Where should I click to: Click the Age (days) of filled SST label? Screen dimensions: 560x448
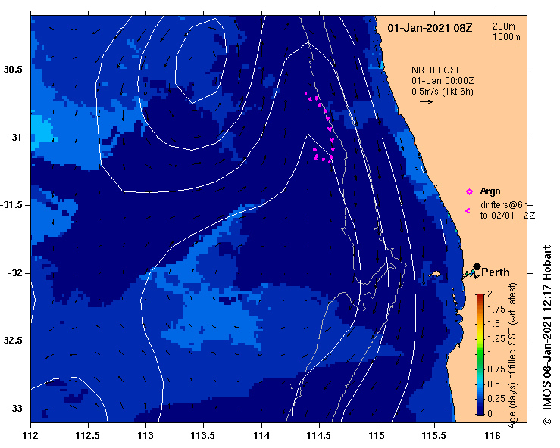[x=512, y=356]
